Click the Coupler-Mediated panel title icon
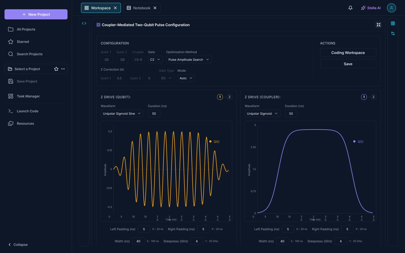This screenshot has height=253, width=405. point(98,25)
